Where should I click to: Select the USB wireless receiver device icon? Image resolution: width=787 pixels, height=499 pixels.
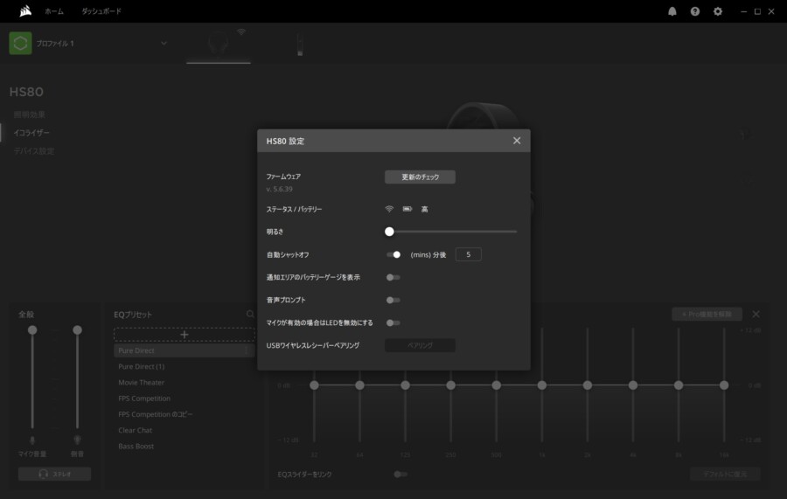pos(299,44)
